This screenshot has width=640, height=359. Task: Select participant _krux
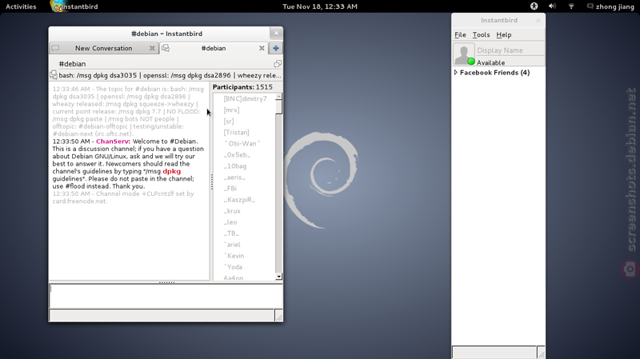tap(232, 211)
